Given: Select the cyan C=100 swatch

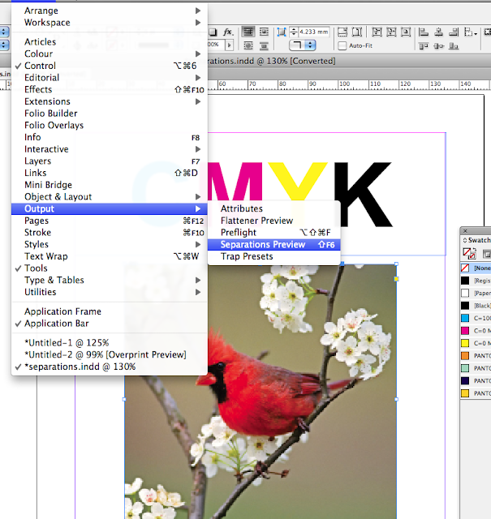Looking at the screenshot, I should point(476,318).
